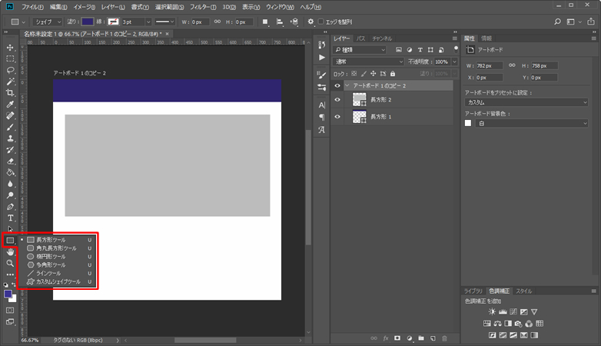Select the Crop tool
The height and width of the screenshot is (346, 601).
point(10,93)
